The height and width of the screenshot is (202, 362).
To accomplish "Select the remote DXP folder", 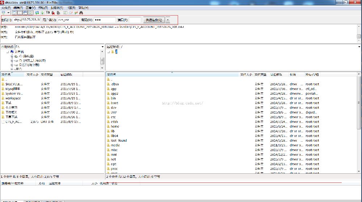I will coord(114,112).
